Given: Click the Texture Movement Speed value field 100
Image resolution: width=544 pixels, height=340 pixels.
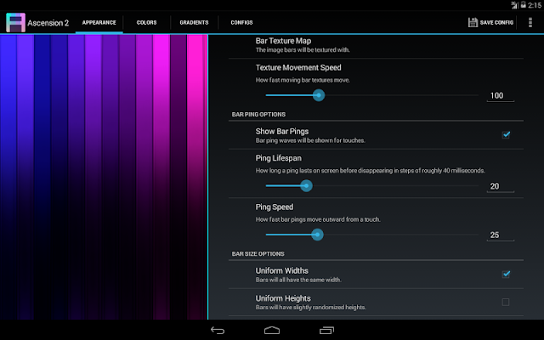Looking at the screenshot, I should coord(501,96).
